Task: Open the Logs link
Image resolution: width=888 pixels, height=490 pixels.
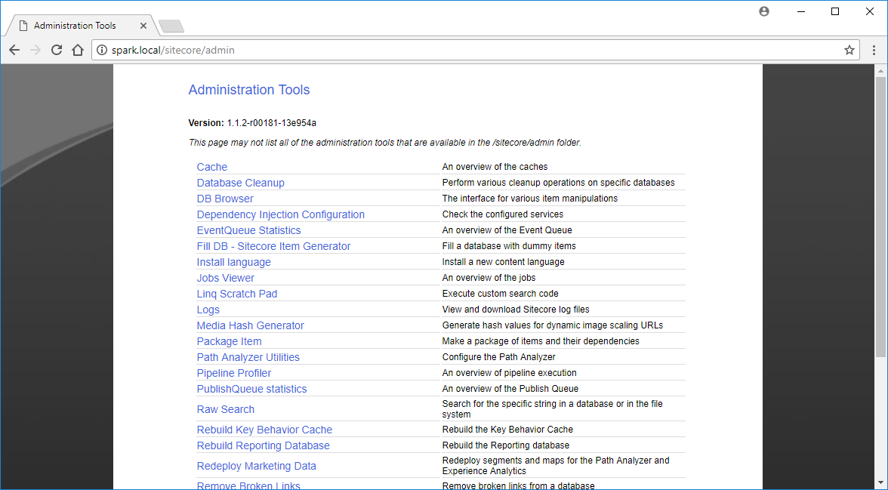Action: 208,310
